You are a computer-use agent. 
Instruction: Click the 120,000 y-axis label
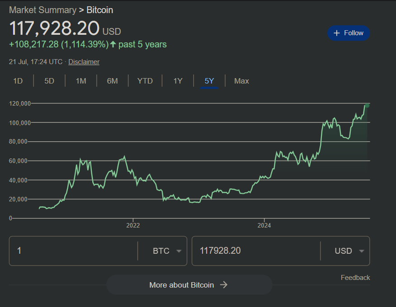tap(20, 103)
